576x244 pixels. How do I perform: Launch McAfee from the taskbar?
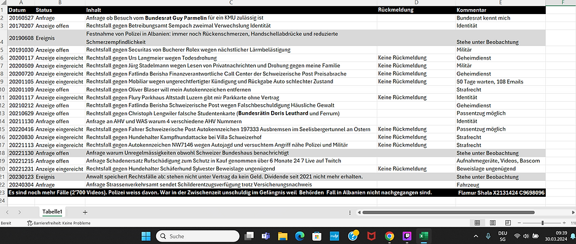pyautogui.click(x=371, y=236)
